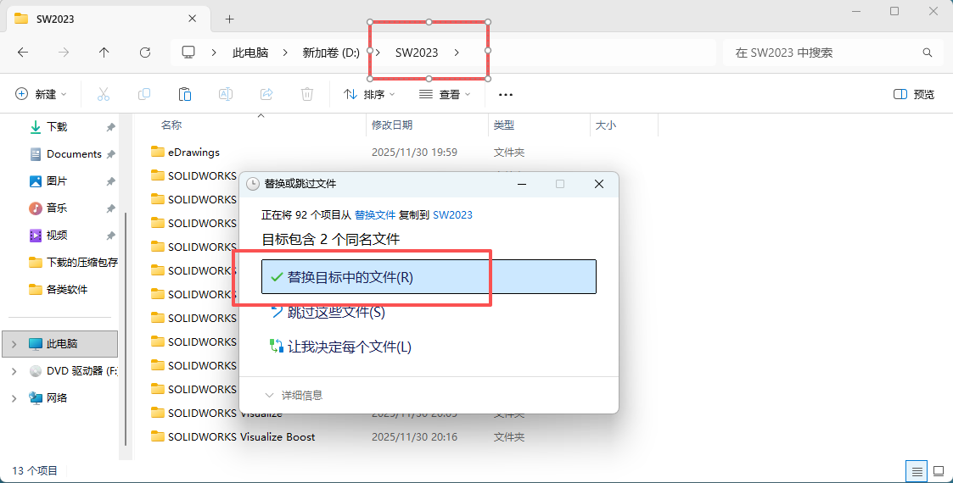
Task: Click the chevron after 此电脑 in address bar
Action: pos(285,53)
